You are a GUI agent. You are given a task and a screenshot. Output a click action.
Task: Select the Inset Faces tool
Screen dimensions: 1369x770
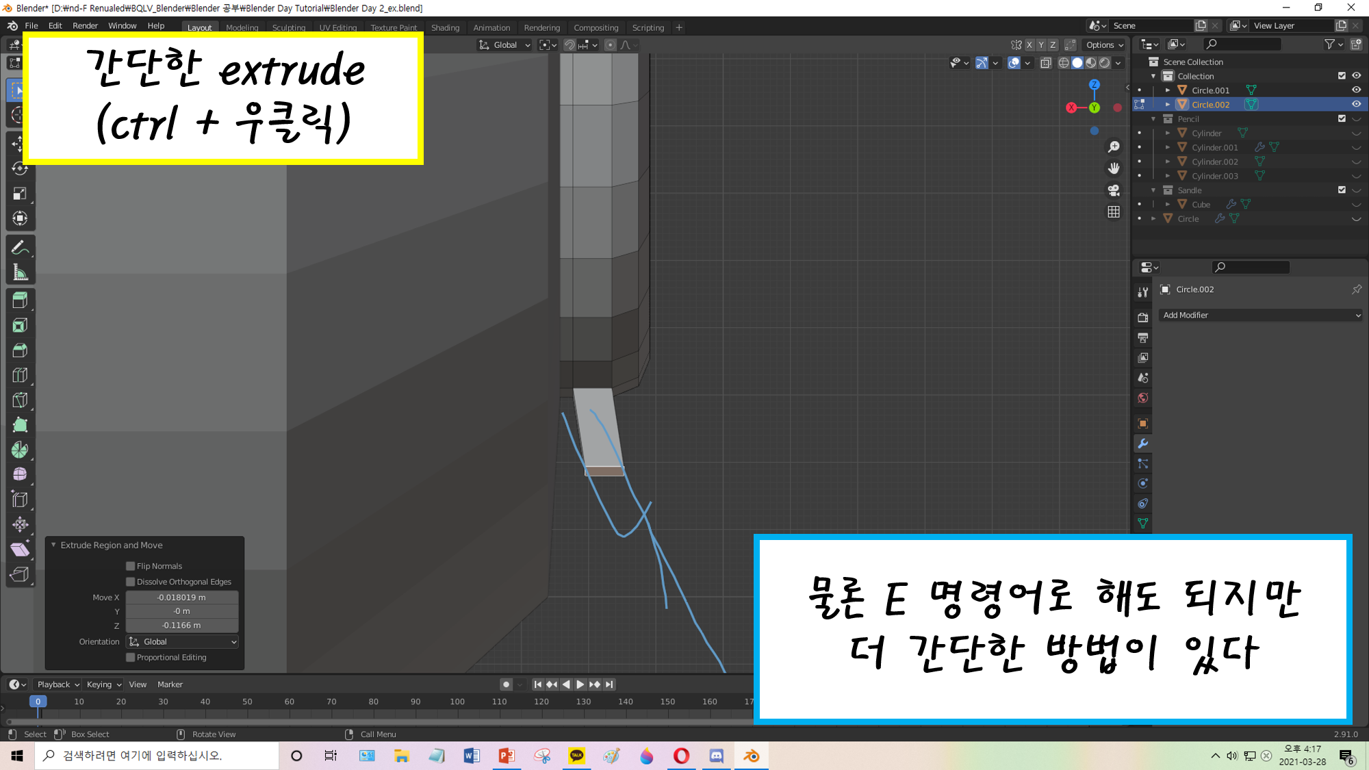point(20,326)
